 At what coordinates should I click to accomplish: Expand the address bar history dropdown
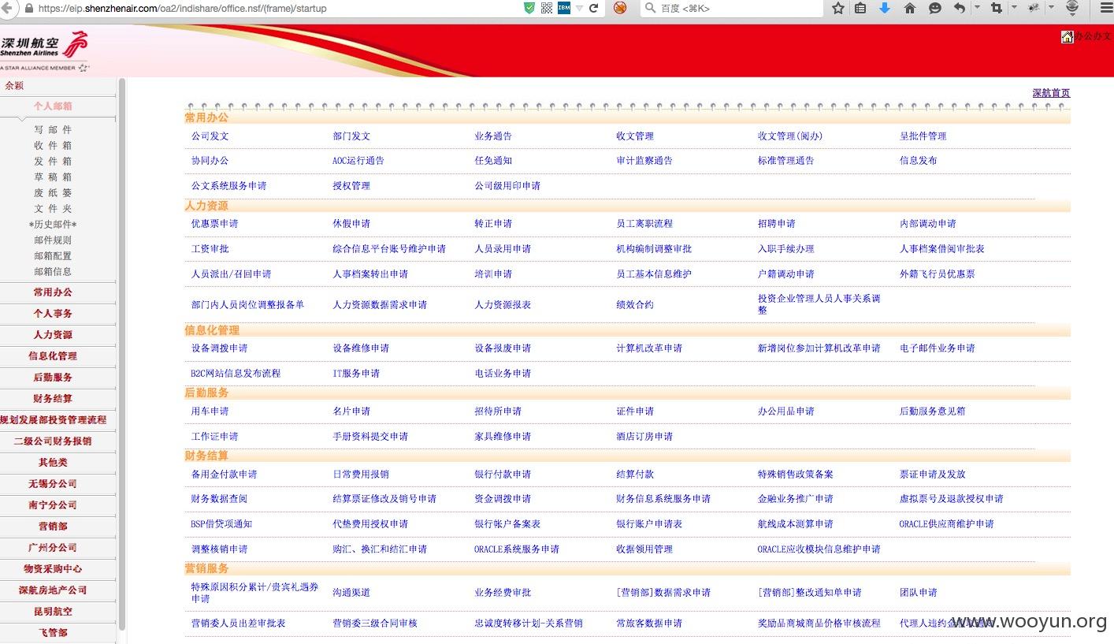579,8
